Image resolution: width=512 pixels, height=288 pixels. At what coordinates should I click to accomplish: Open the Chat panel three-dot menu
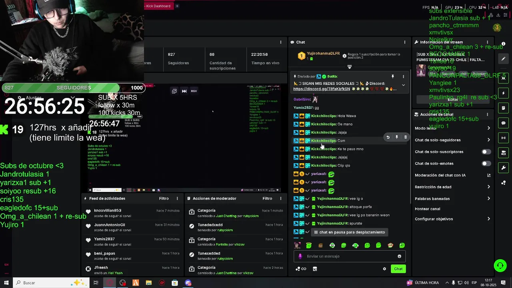(404, 42)
